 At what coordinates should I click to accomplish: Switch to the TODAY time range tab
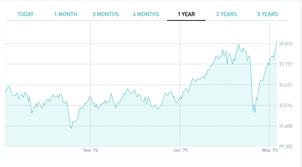pyautogui.click(x=25, y=14)
